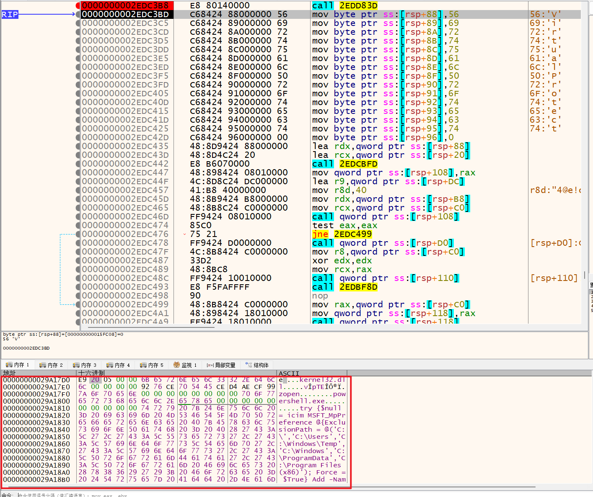The image size is (593, 497).
Task: Click the ASCII column header
Action: click(289, 373)
